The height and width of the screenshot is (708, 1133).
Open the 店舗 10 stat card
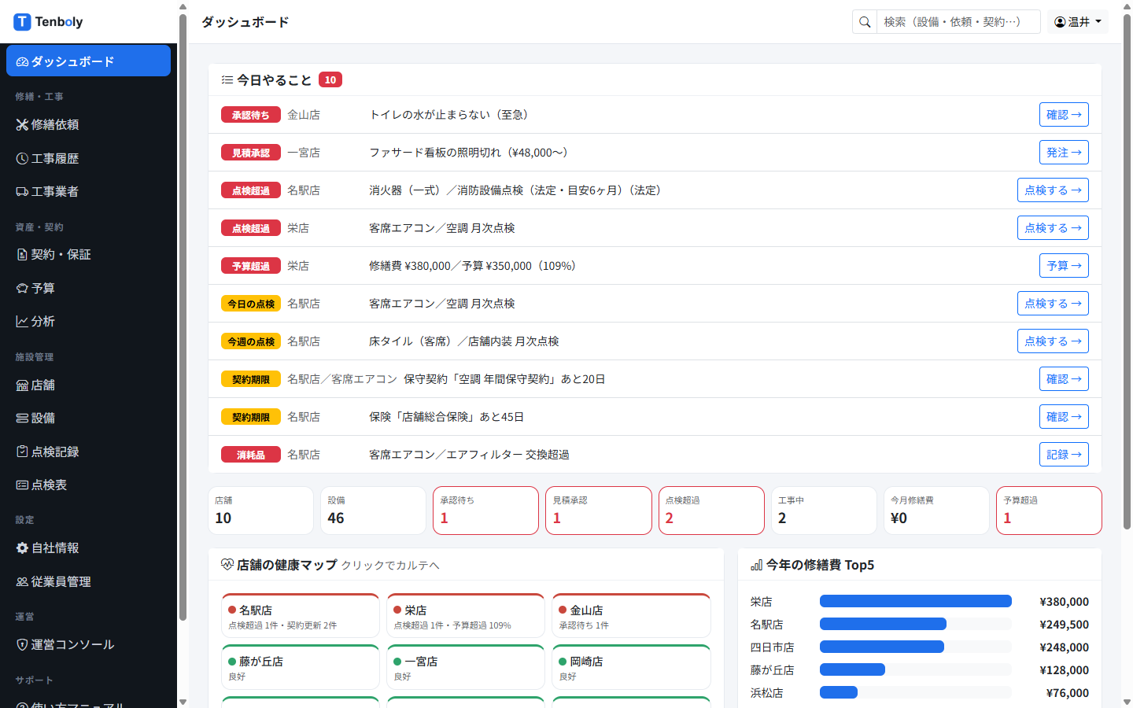click(x=260, y=511)
